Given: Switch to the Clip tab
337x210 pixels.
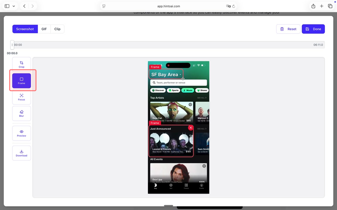Looking at the screenshot, I should click(x=57, y=29).
